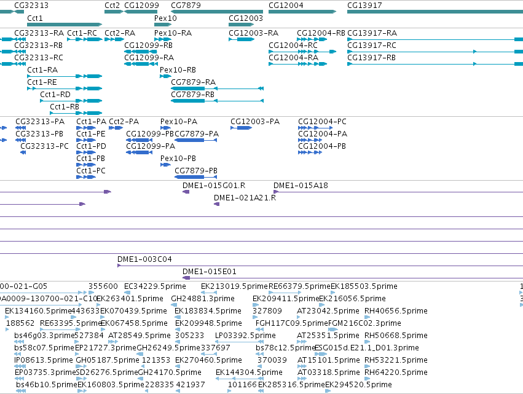Click EST RH40656.5prime label
This screenshot has width=523, height=394.
[x=396, y=311]
